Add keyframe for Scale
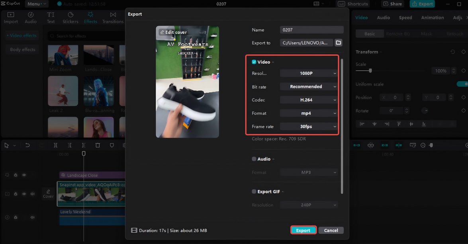 pos(463,71)
